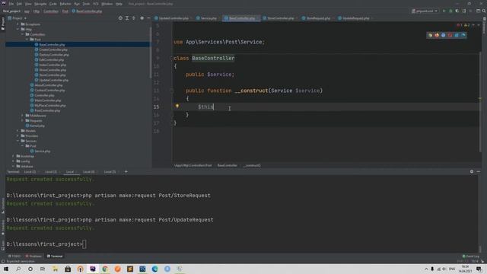
Task: Expand the Models folder
Action: tap(18, 131)
